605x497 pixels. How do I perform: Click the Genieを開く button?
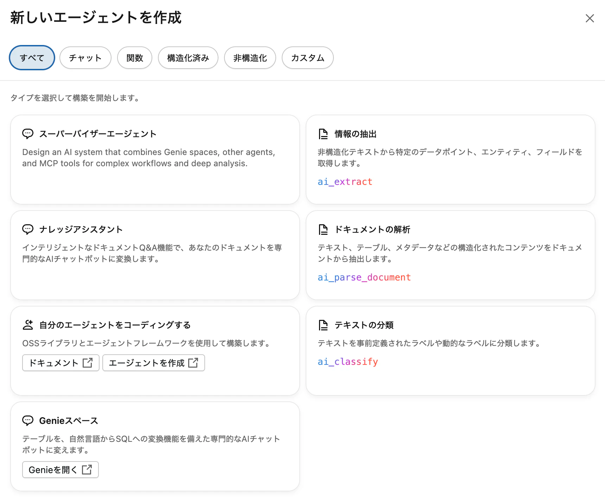(60, 470)
